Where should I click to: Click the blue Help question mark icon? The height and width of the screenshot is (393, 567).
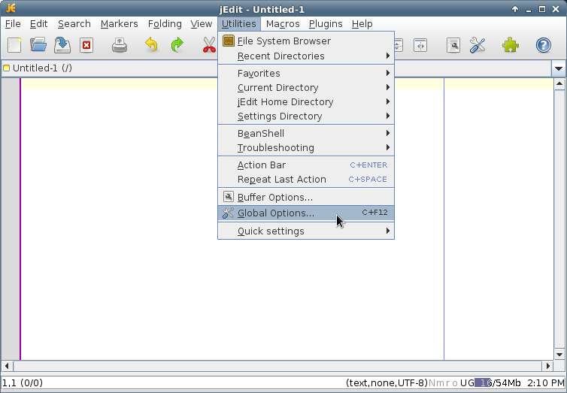tap(543, 45)
